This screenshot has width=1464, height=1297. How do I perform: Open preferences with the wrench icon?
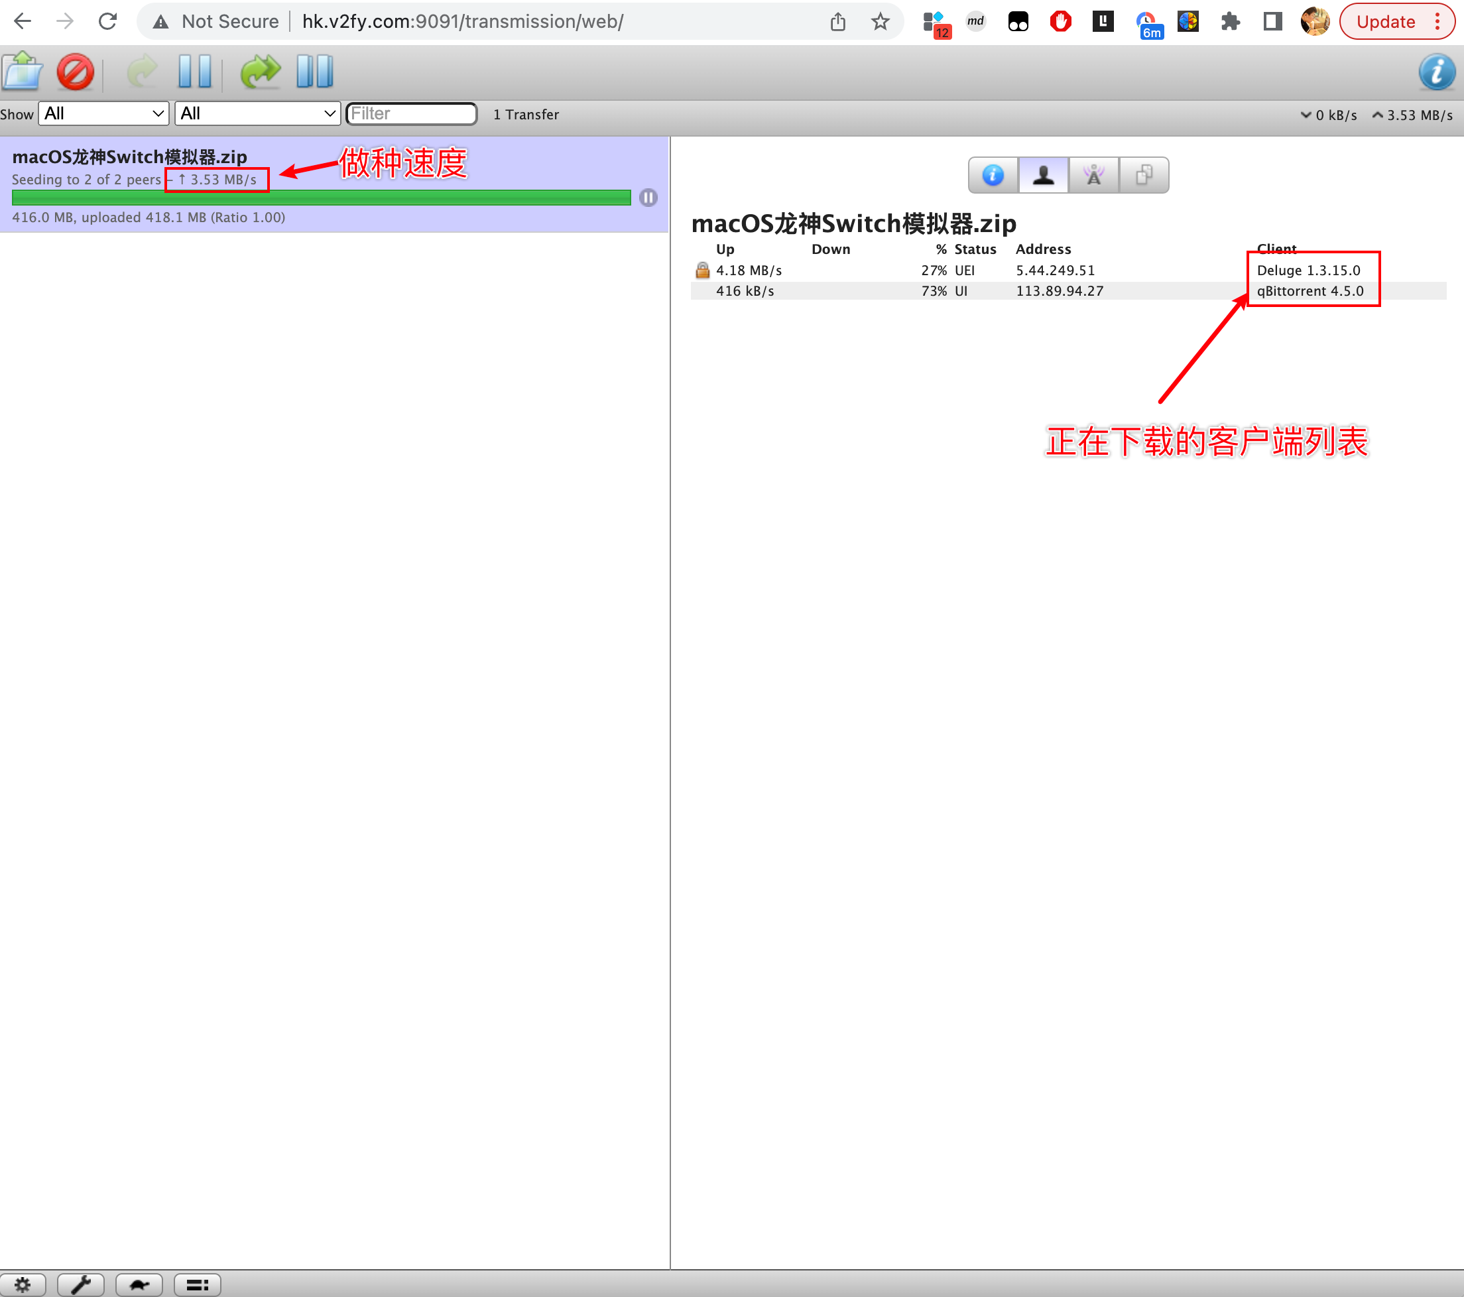pyautogui.click(x=81, y=1285)
